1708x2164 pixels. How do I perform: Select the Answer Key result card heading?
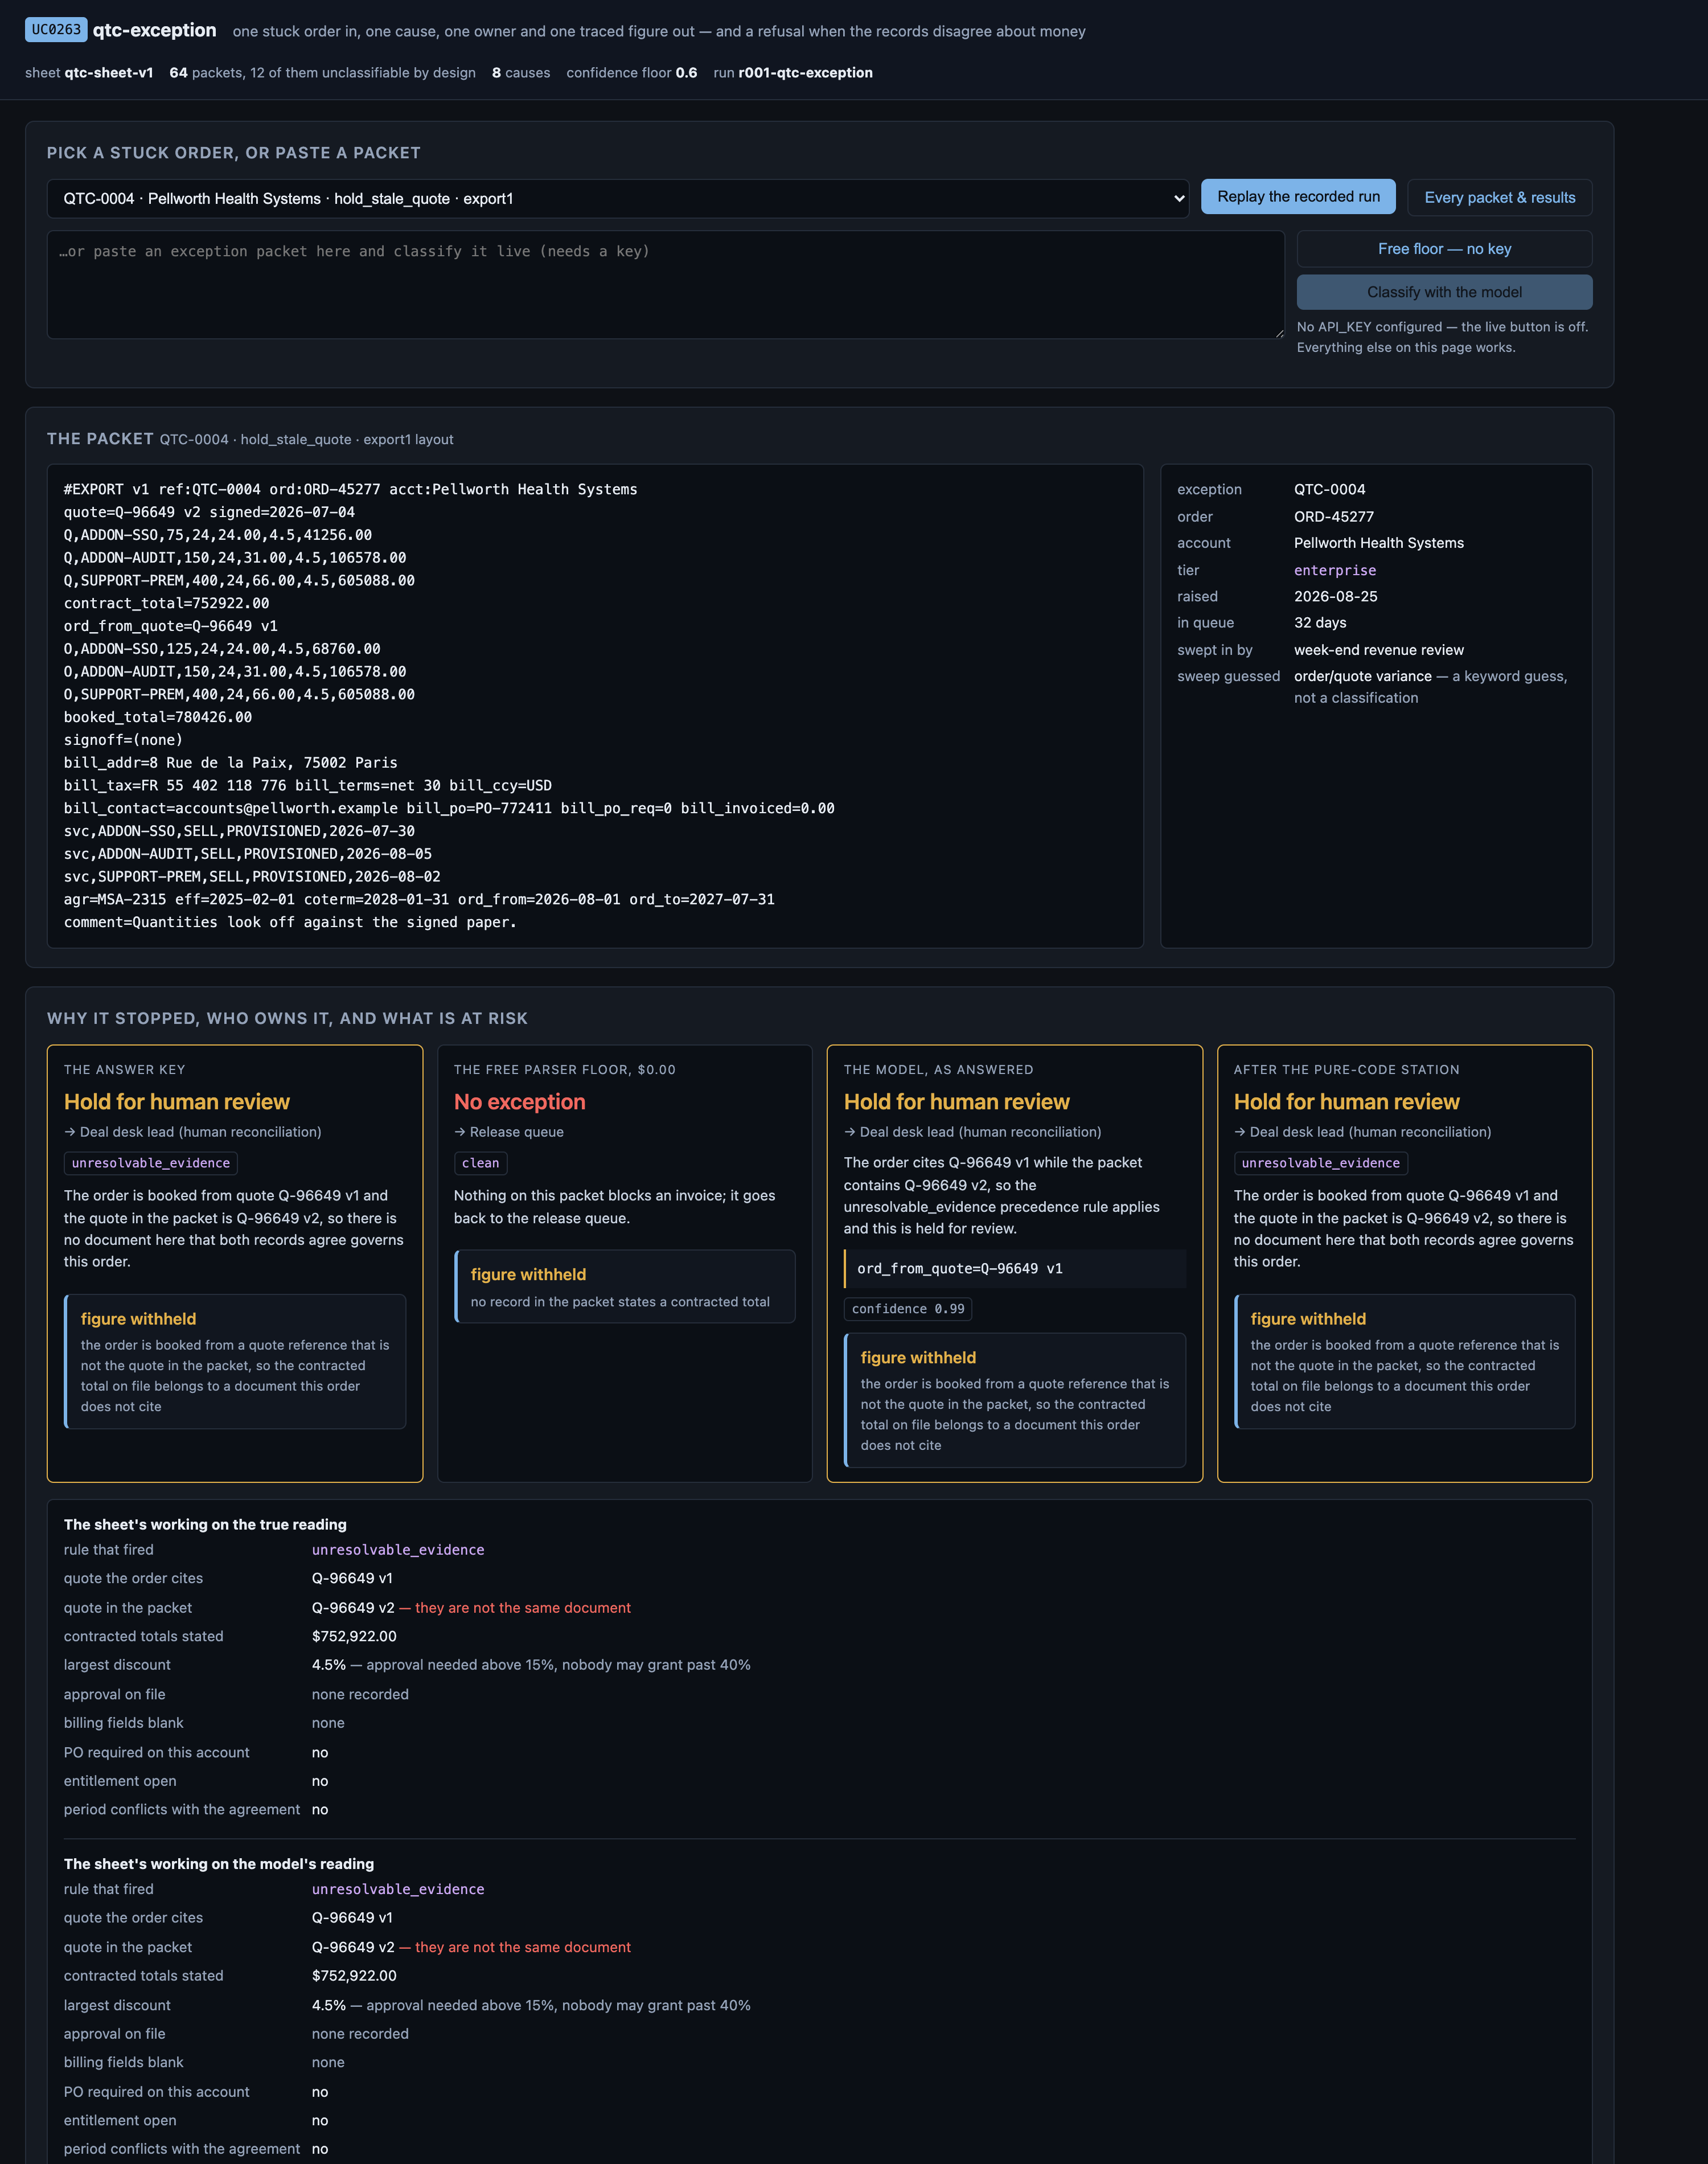[177, 1102]
